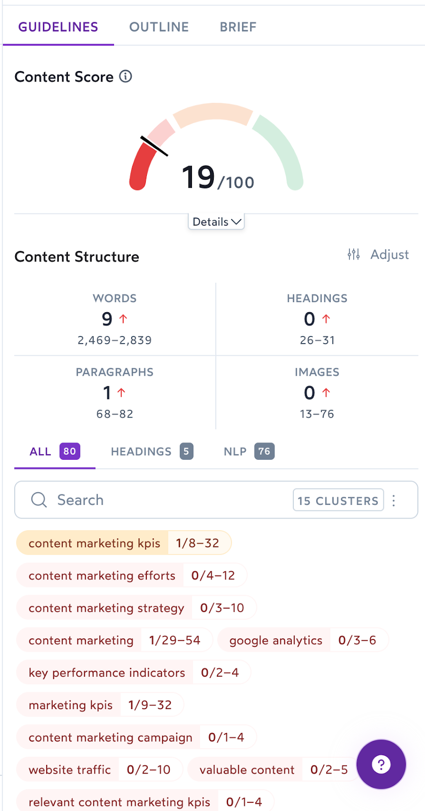Open the Brief tab

tap(238, 27)
